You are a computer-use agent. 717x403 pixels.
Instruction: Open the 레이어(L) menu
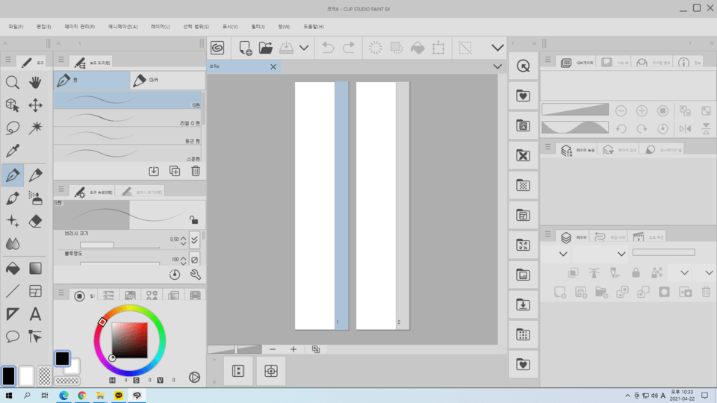click(x=161, y=27)
